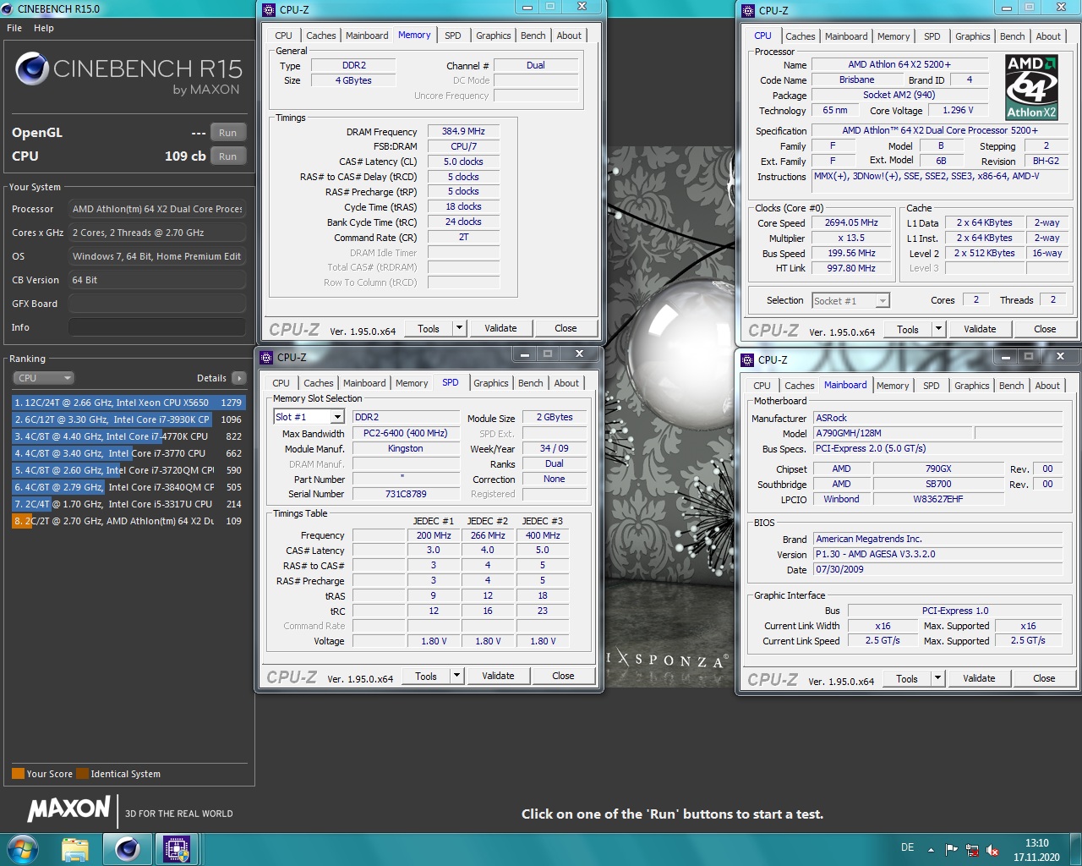Click DRAM Frequency value 384.9 MHz
The width and height of the screenshot is (1082, 866).
[x=463, y=131]
